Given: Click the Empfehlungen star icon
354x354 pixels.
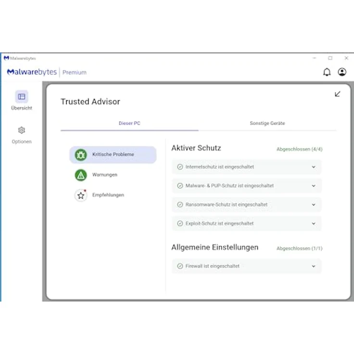Looking at the screenshot, I should [x=81, y=195].
